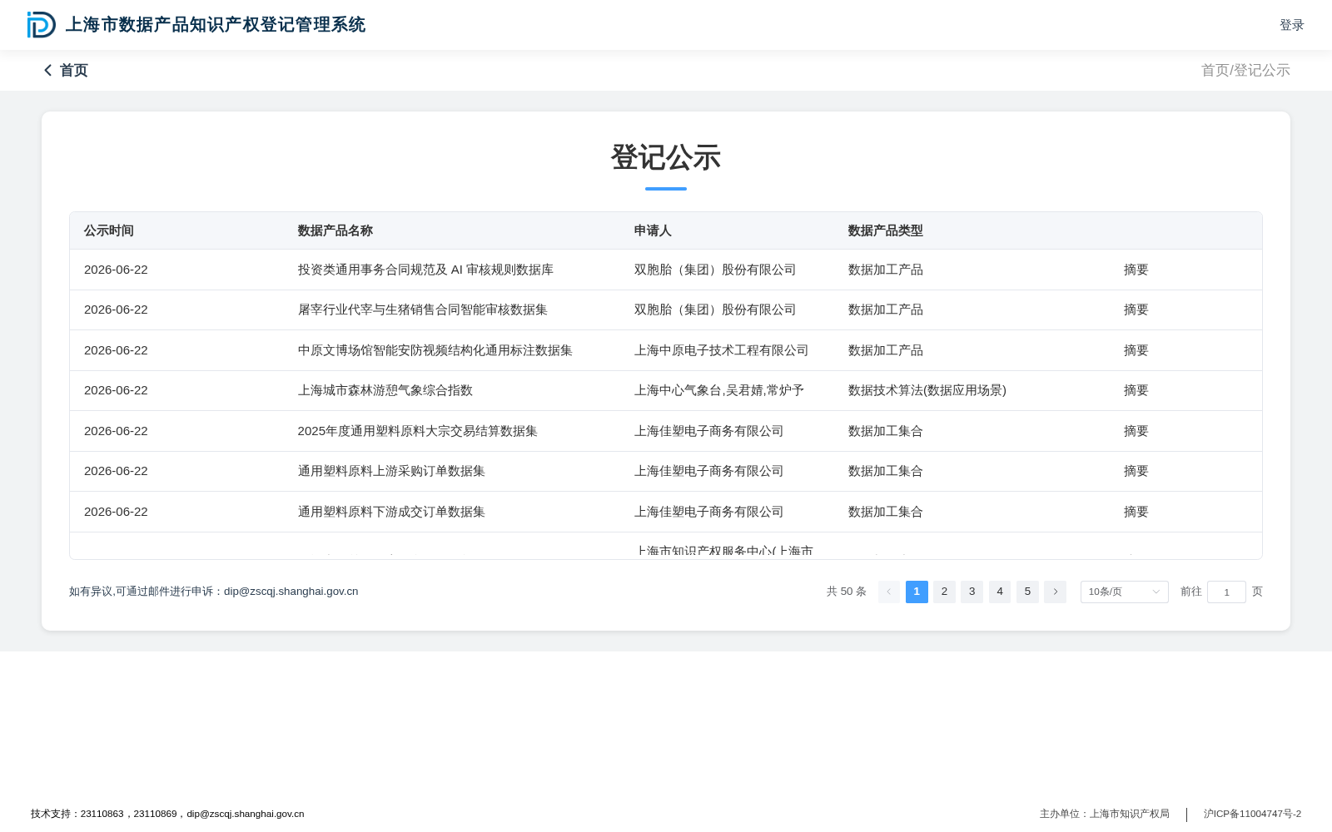The width and height of the screenshot is (1332, 832).
Task: Click 数据产品类型 column header
Action: pyautogui.click(x=886, y=230)
